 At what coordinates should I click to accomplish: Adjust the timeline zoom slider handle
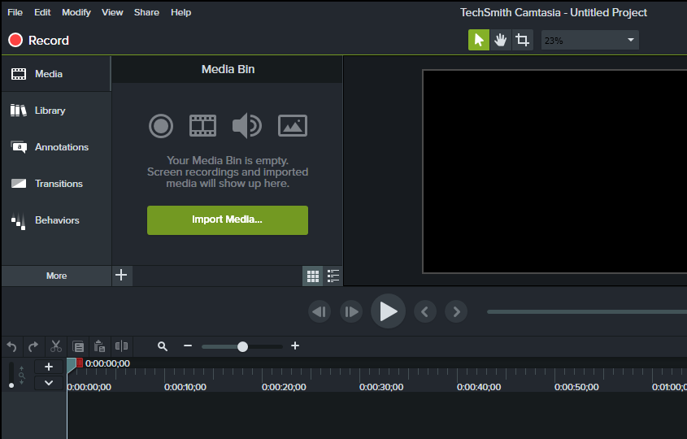242,346
